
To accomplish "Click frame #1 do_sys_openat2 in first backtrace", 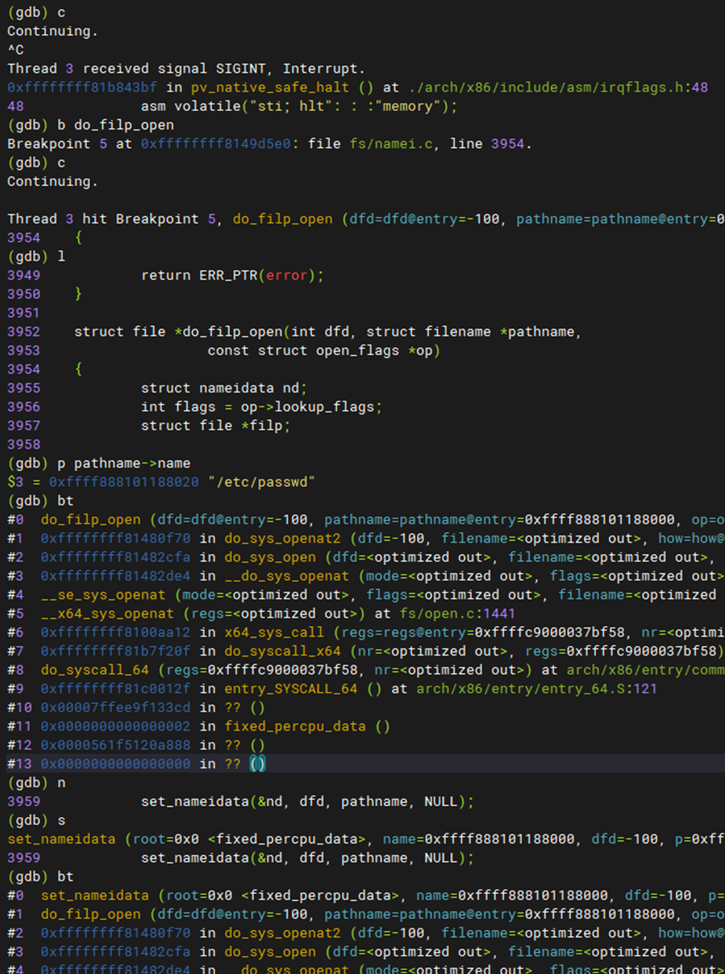I will pos(366,538).
